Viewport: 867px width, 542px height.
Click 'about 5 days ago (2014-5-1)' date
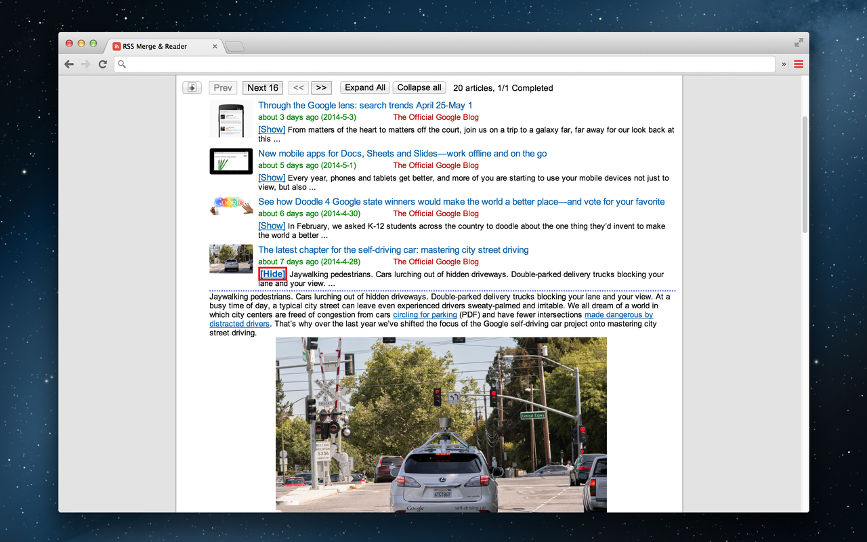307,165
